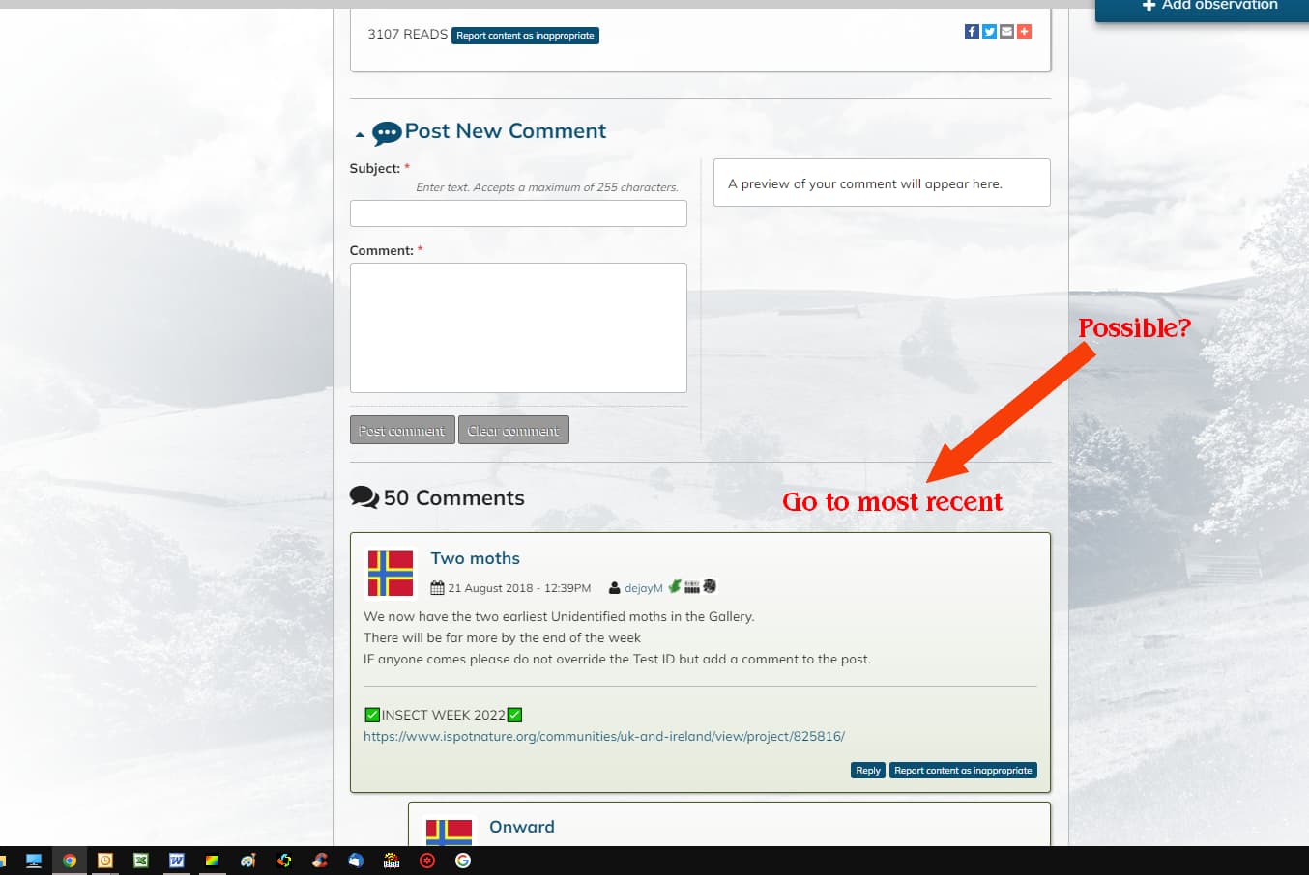This screenshot has width=1309, height=875.
Task: Click the double speech bubble icon by 50 Comments
Action: coord(364,497)
